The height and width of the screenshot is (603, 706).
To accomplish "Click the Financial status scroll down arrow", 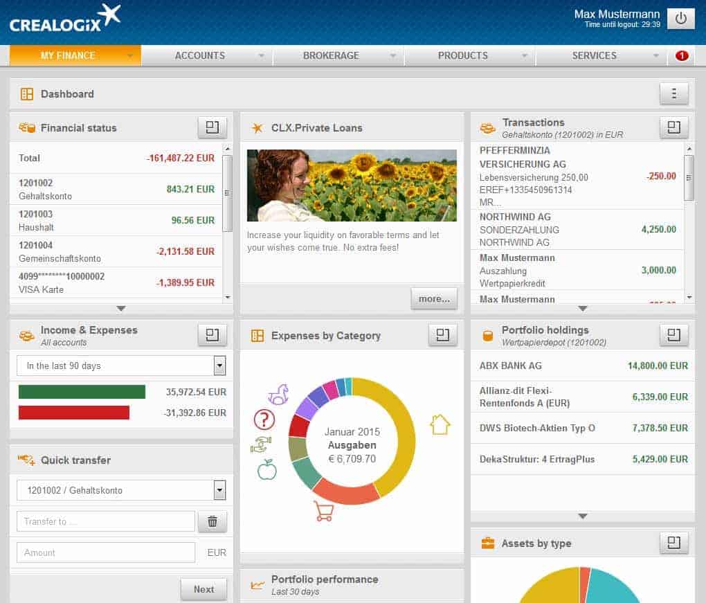I will coord(228,297).
